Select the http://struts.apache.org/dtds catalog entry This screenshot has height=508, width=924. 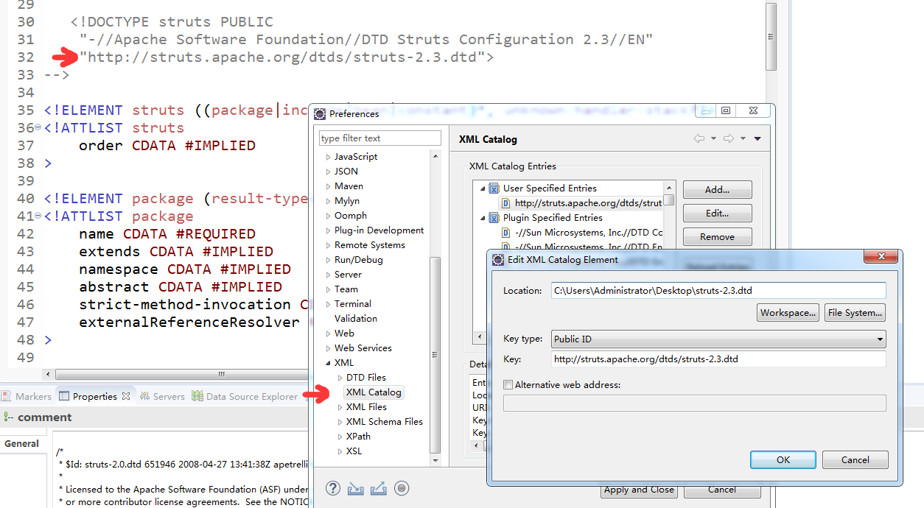(588, 203)
